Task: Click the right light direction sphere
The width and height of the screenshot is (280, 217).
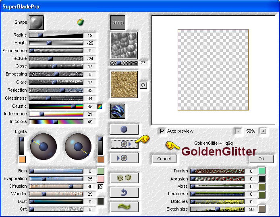Action: click(x=78, y=147)
